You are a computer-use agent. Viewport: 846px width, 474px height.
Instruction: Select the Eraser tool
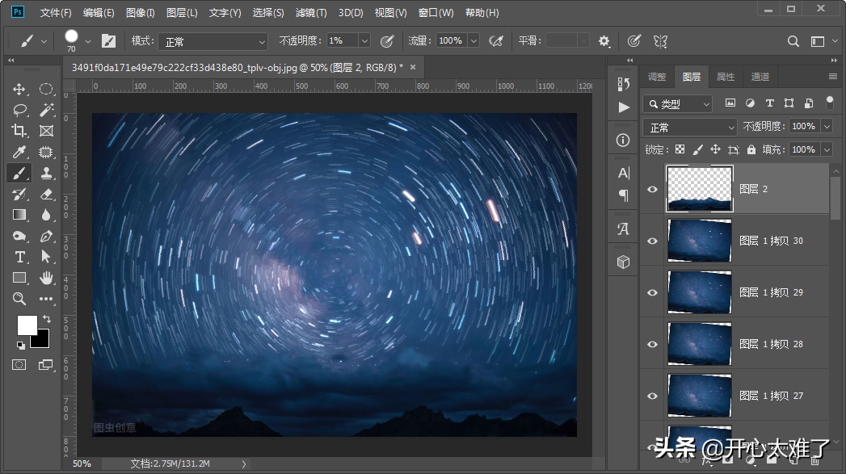[46, 194]
